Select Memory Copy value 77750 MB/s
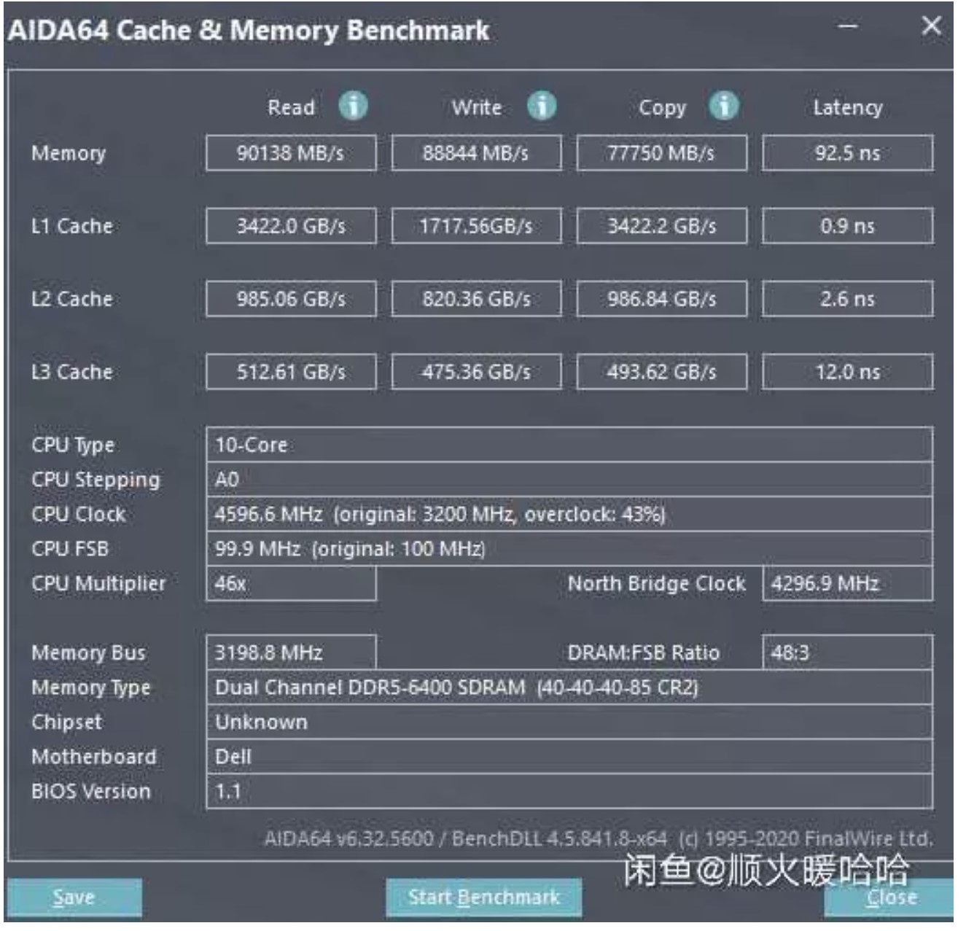 pyautogui.click(x=661, y=153)
